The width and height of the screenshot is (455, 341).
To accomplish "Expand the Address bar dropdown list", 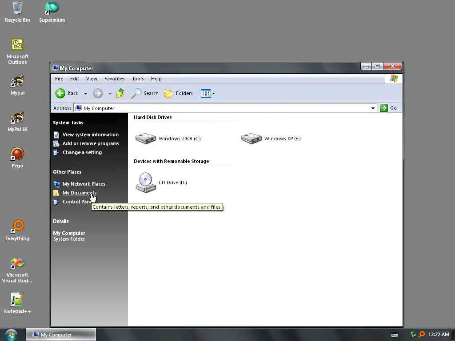I will click(373, 108).
